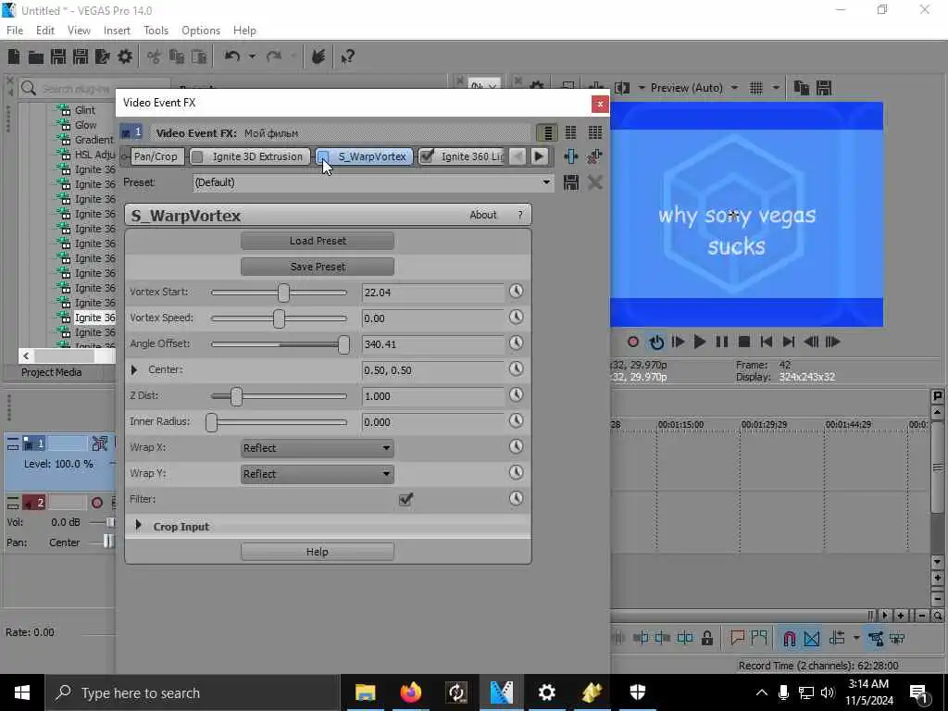Animate the Z Dist parameter clock icon
The height and width of the screenshot is (711, 948).
516,395
